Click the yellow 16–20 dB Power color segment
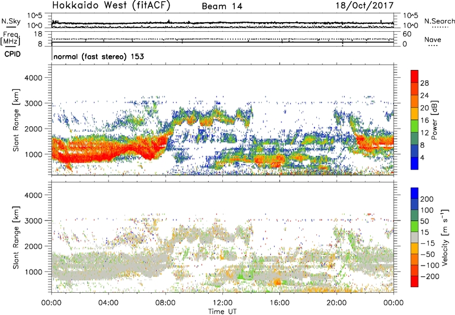455x315 pixels. click(x=415, y=113)
